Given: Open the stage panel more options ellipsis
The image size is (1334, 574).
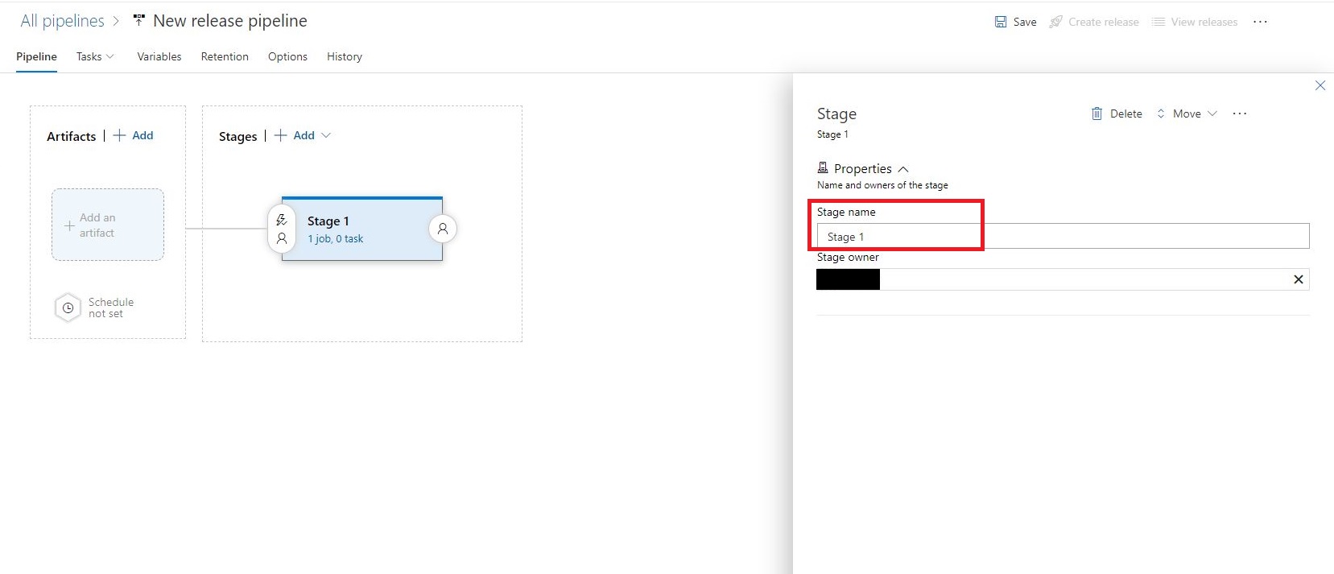Looking at the screenshot, I should pyautogui.click(x=1240, y=114).
